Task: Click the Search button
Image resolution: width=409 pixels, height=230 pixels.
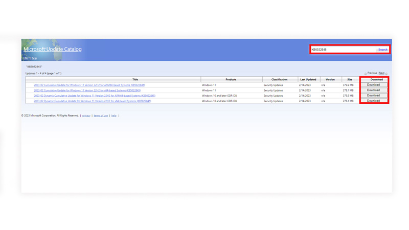Action: click(x=382, y=50)
